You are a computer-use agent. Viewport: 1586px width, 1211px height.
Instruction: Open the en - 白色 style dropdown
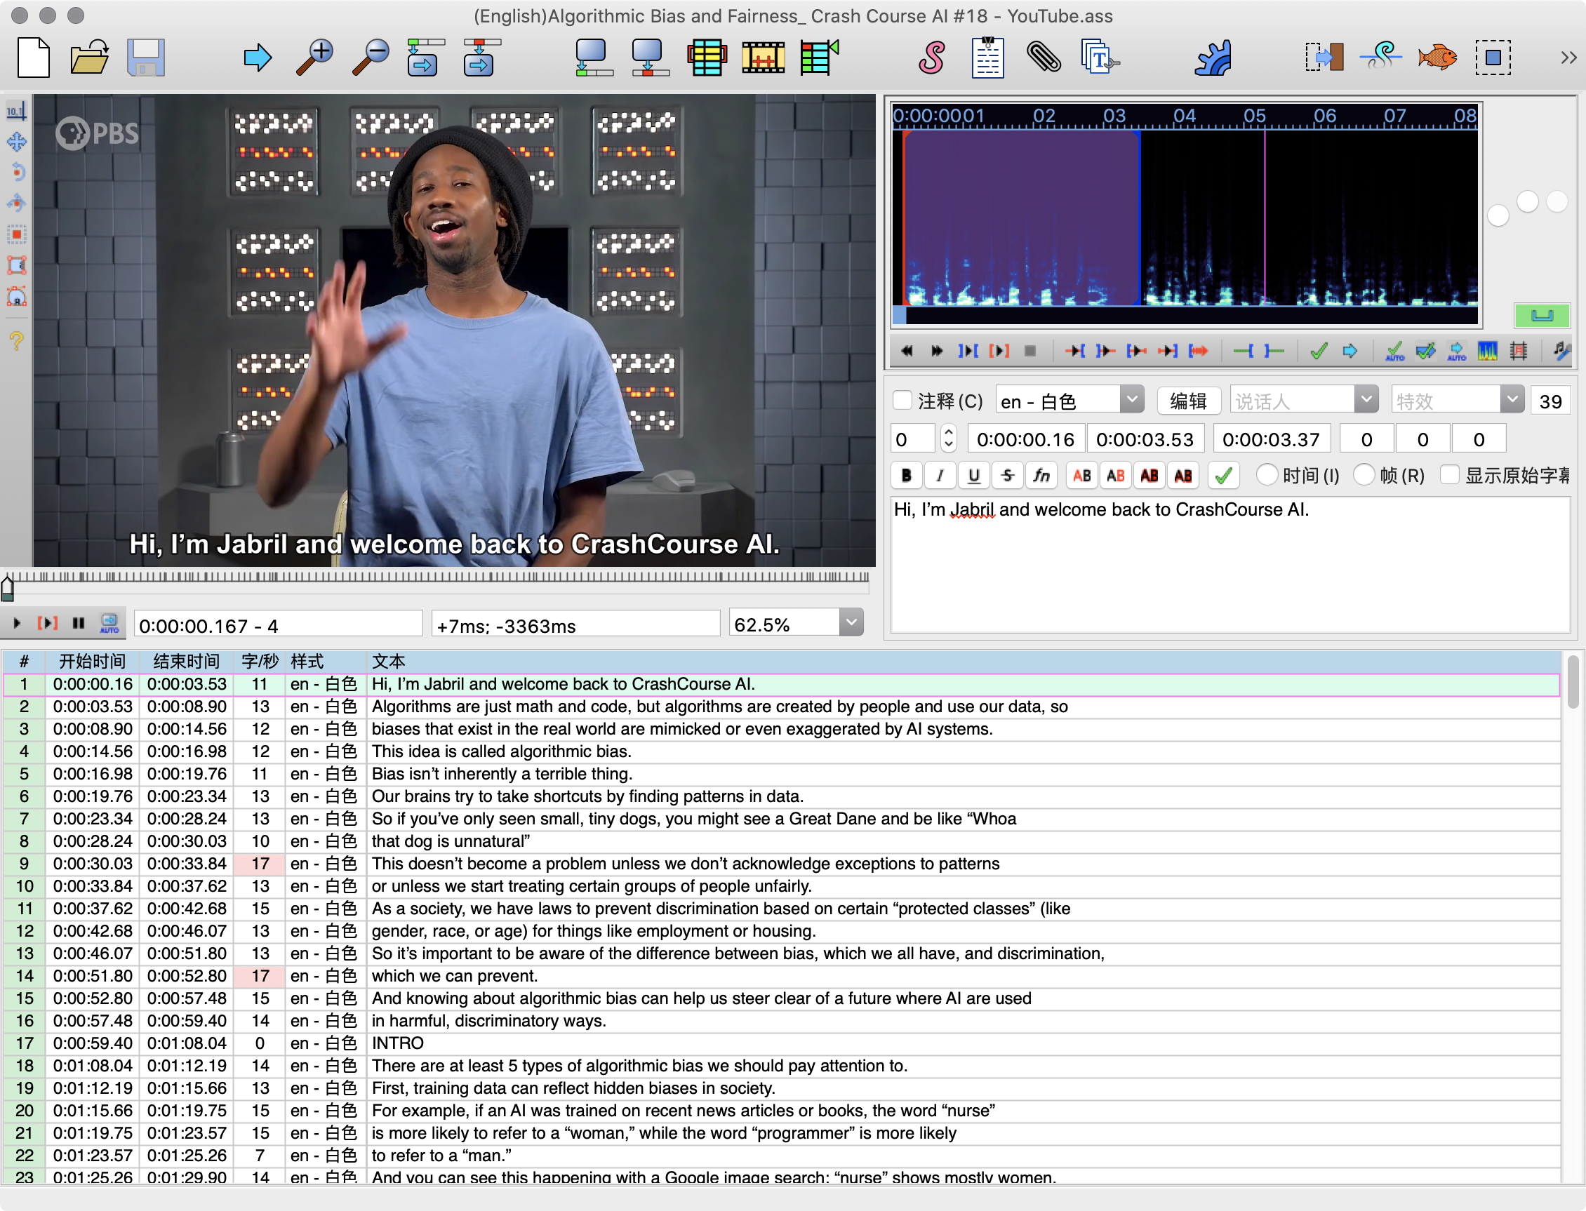coord(1132,399)
